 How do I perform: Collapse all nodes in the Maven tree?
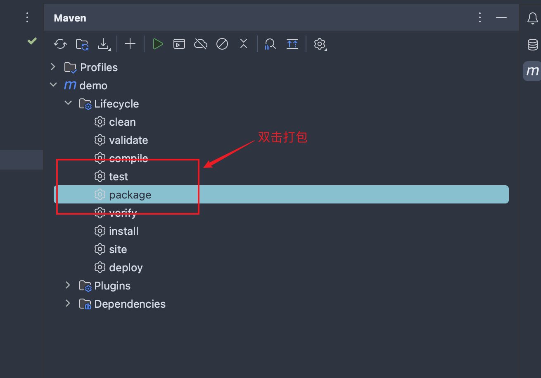(x=244, y=44)
